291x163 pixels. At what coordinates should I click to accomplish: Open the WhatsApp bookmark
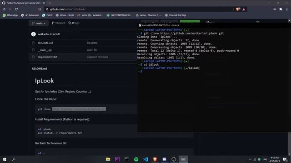click(x=10, y=15)
